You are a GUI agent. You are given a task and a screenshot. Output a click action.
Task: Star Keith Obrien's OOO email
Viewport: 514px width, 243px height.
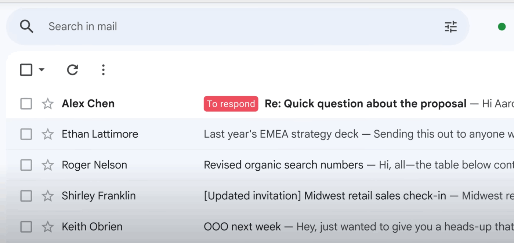pyautogui.click(x=47, y=226)
